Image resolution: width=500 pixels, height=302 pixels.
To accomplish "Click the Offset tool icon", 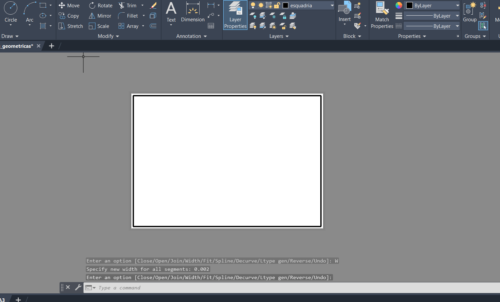I will point(153,26).
